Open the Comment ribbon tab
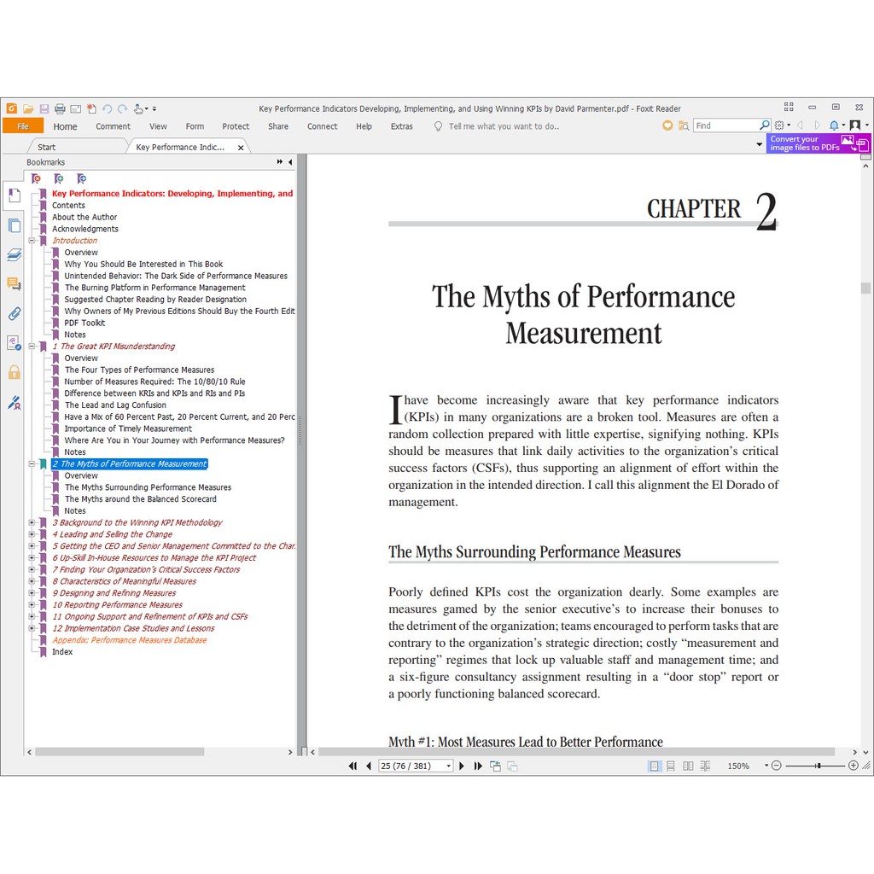The height and width of the screenshot is (874, 874). click(x=113, y=126)
